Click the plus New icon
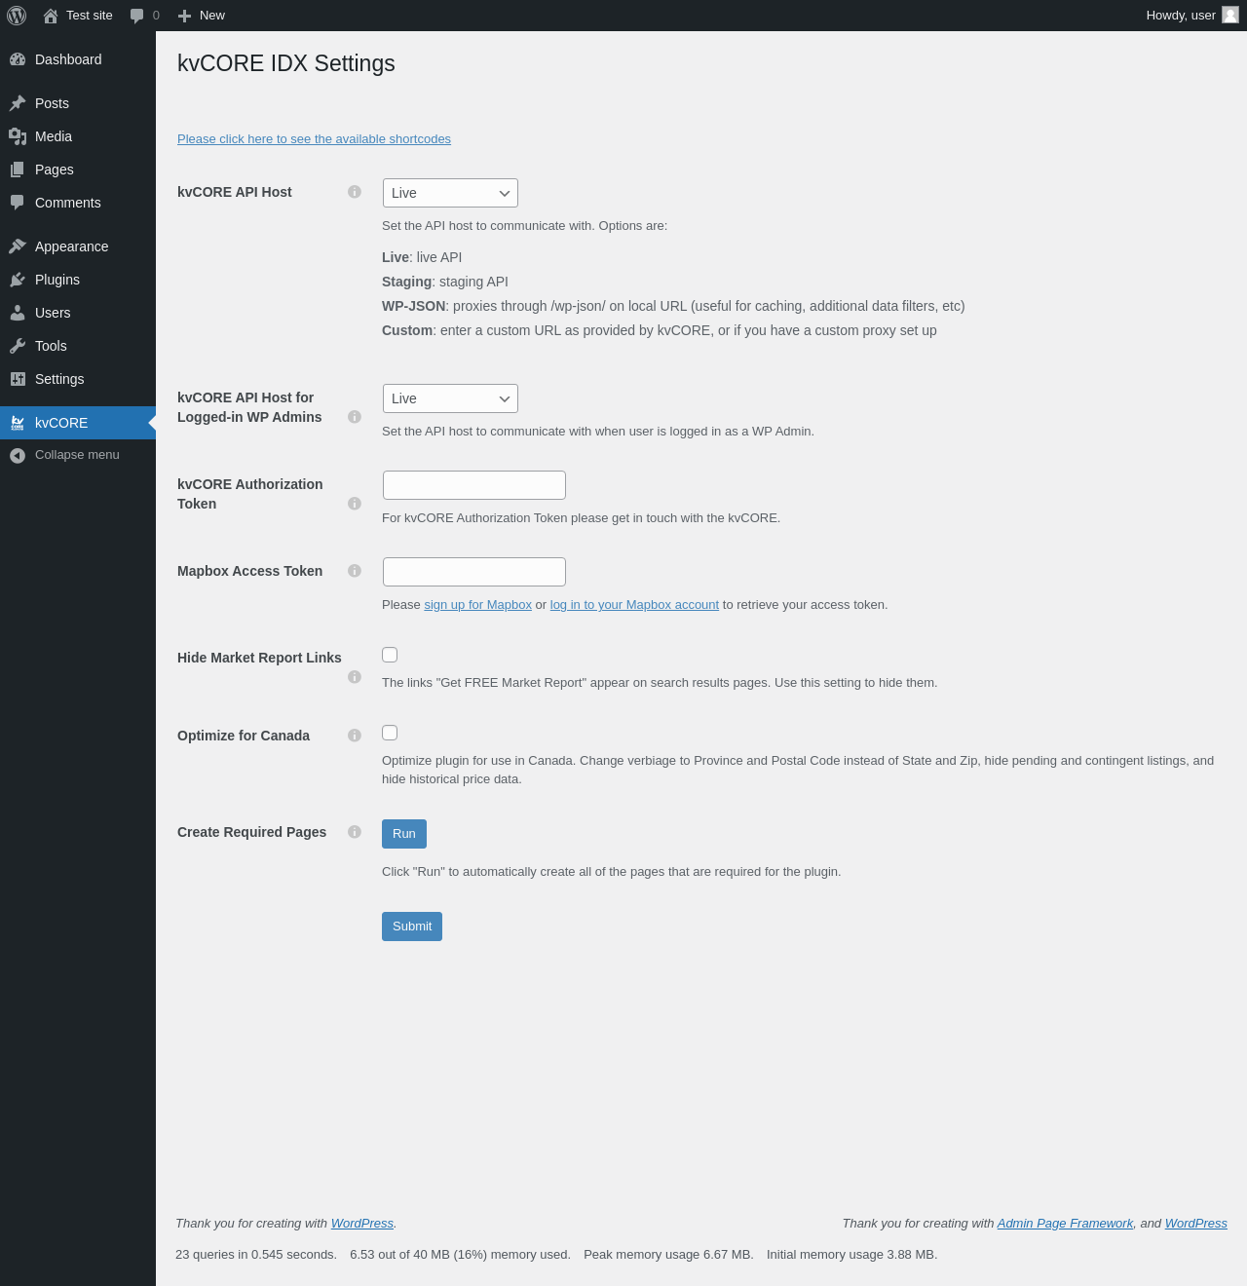The image size is (1247, 1286). click(x=184, y=16)
